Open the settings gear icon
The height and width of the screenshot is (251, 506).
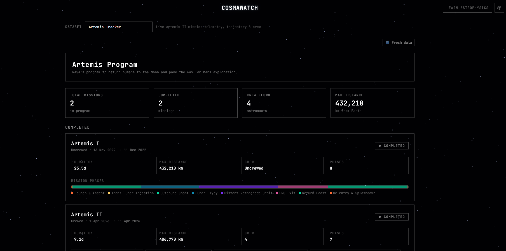coord(499,8)
